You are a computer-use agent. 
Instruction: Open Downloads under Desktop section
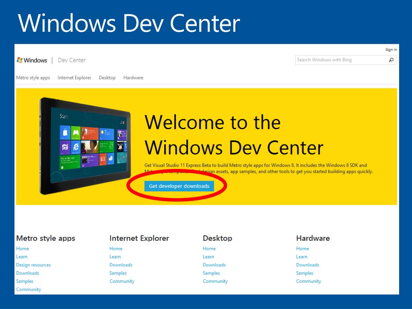coord(214,265)
